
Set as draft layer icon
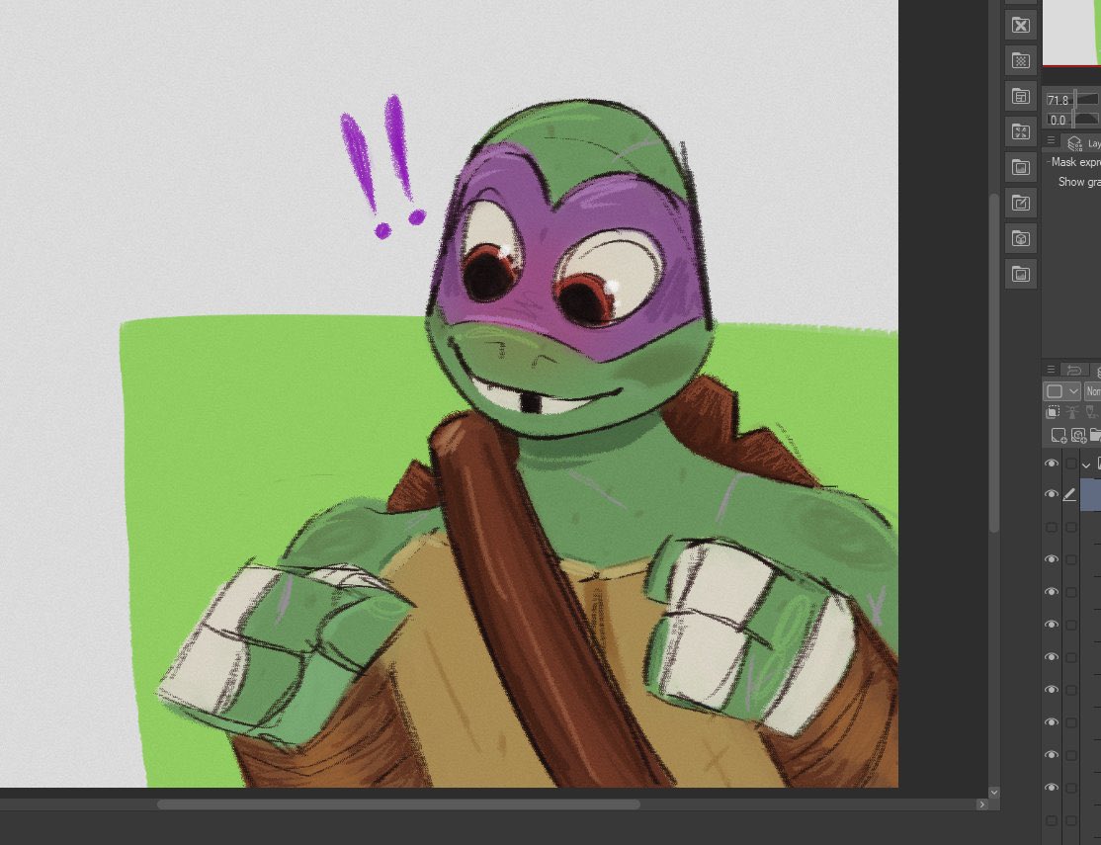1092,412
